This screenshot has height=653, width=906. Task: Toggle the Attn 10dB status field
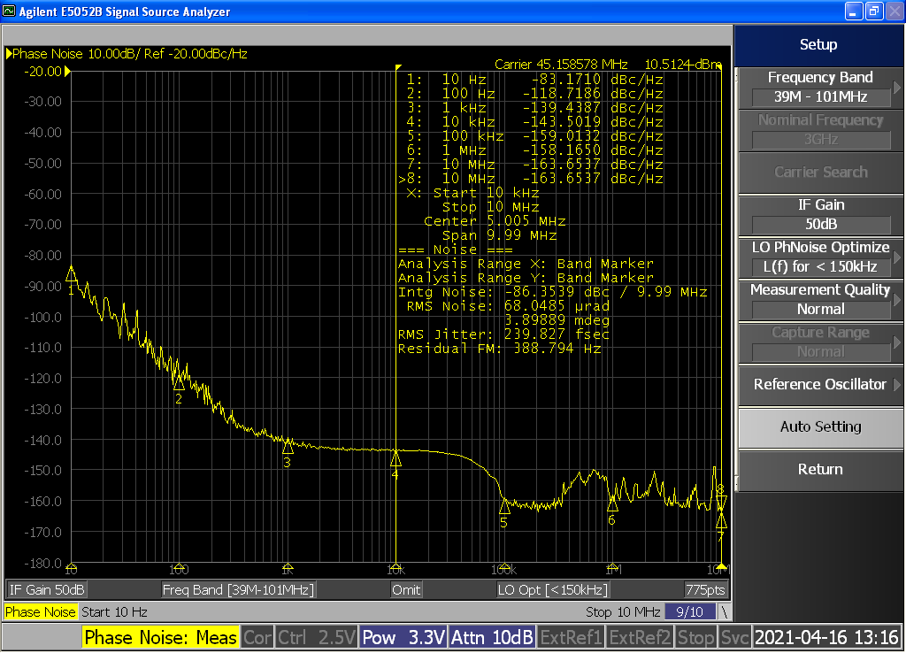pos(492,637)
